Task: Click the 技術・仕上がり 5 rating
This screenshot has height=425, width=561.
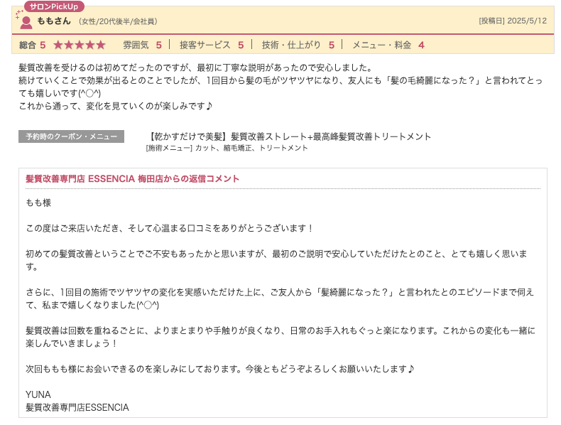Action: click(x=298, y=45)
